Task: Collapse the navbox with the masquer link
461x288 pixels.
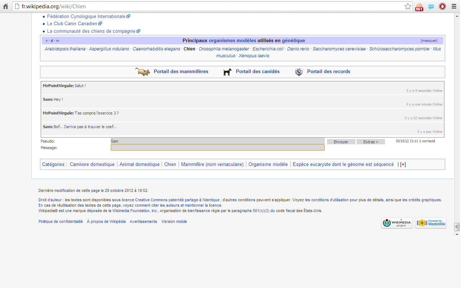Action: pos(429,41)
